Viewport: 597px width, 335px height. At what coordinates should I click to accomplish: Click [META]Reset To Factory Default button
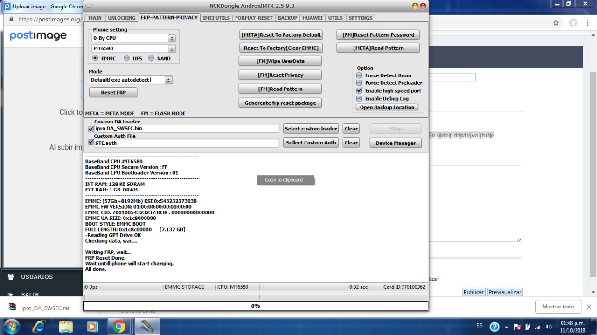click(x=281, y=35)
